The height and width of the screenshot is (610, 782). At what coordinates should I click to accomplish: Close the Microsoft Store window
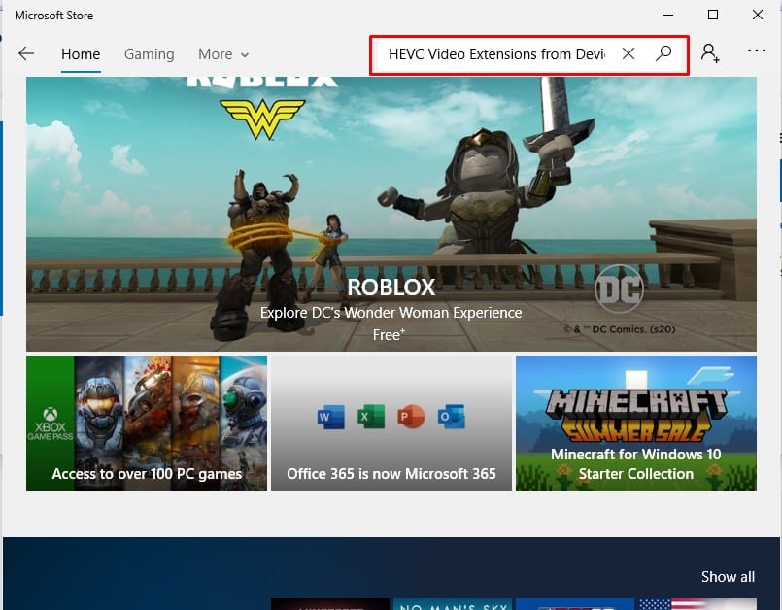[x=758, y=15]
